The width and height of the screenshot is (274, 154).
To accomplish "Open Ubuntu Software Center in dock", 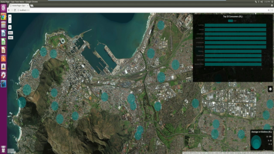I will pyautogui.click(x=3, y=59).
